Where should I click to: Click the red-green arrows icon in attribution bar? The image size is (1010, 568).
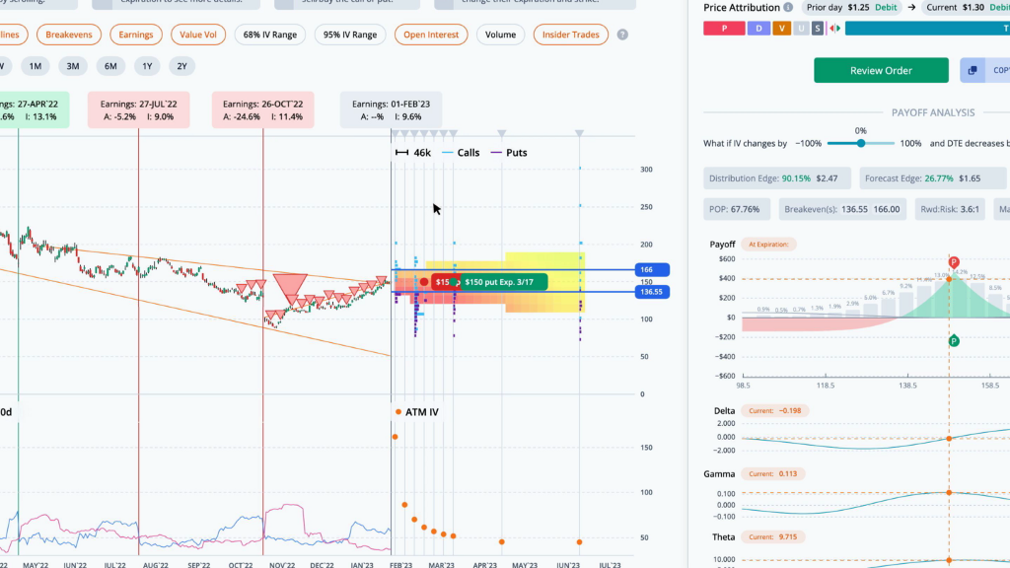[x=835, y=29]
